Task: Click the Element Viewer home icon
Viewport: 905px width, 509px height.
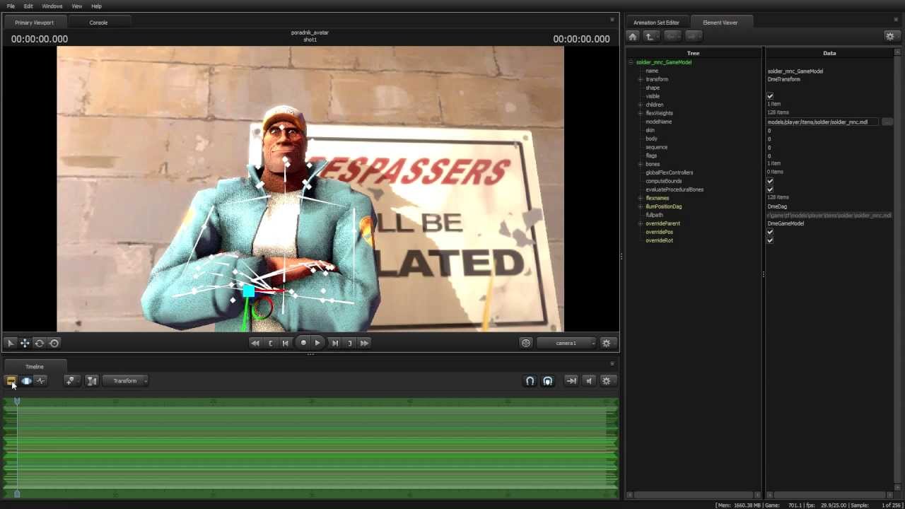Action: click(633, 36)
